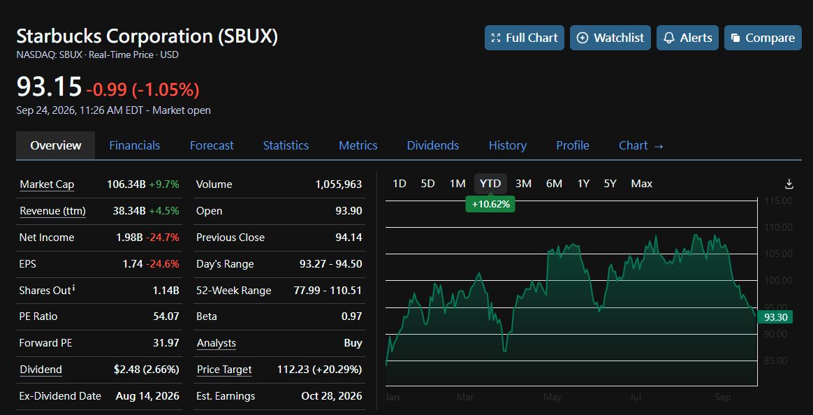The width and height of the screenshot is (813, 415).
Task: Click the PE Ratio value 54.07
Action: tap(166, 316)
